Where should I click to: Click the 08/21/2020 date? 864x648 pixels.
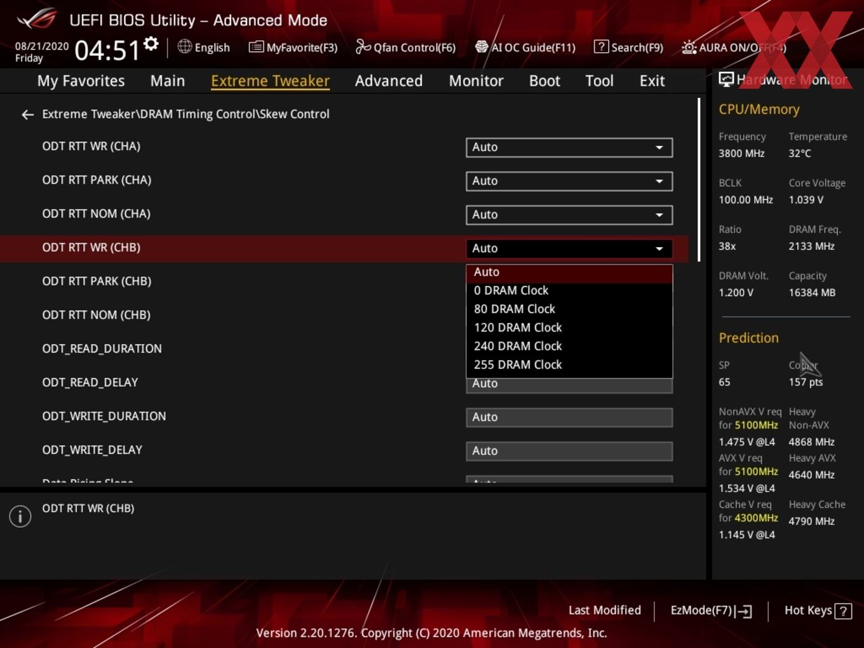(42, 46)
